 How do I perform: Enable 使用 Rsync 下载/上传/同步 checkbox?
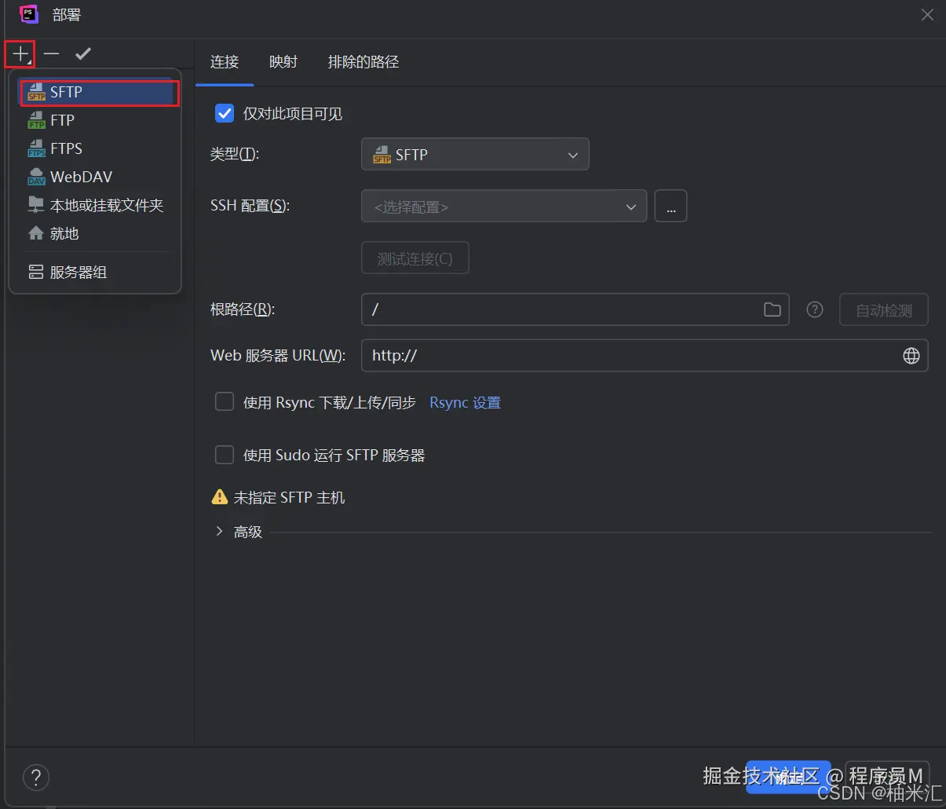[x=225, y=402]
